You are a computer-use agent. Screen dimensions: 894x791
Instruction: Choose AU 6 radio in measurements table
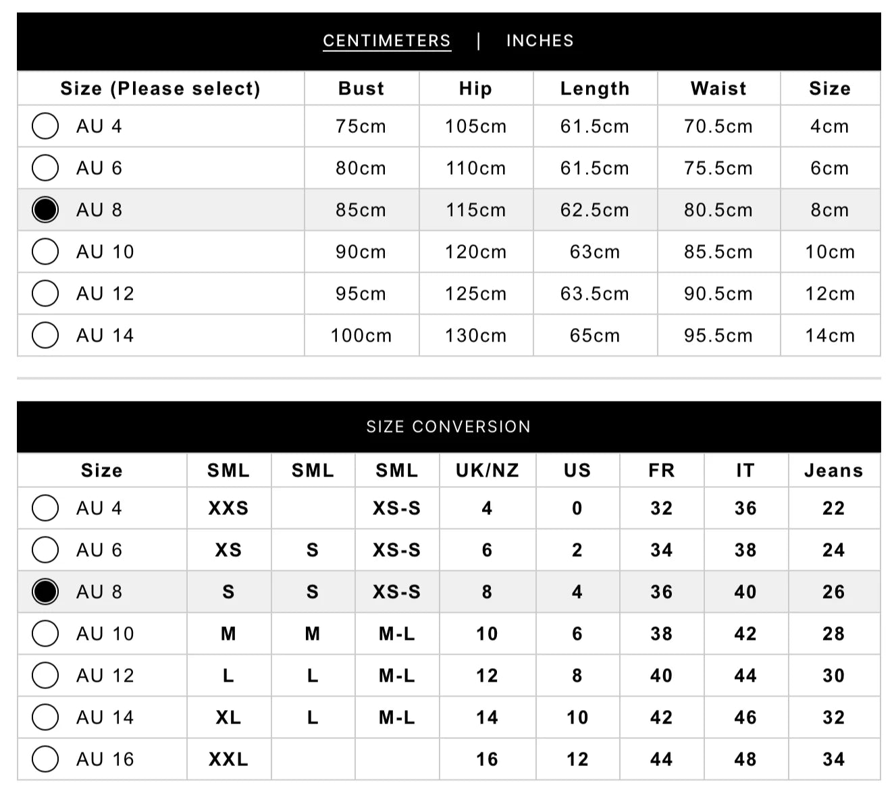click(45, 168)
